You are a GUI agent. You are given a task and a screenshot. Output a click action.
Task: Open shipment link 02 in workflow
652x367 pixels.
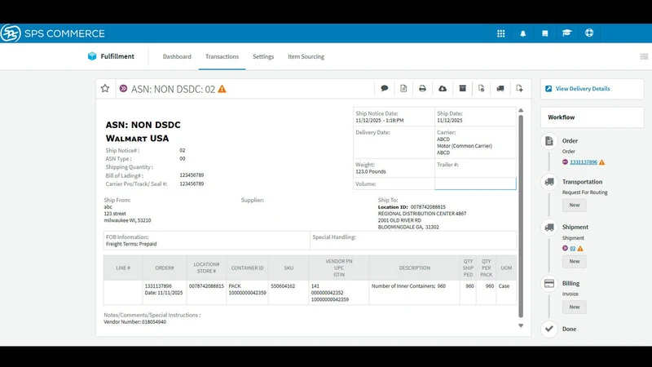coord(573,249)
